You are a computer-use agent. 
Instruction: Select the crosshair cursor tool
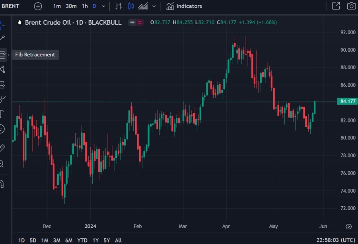[2, 25]
